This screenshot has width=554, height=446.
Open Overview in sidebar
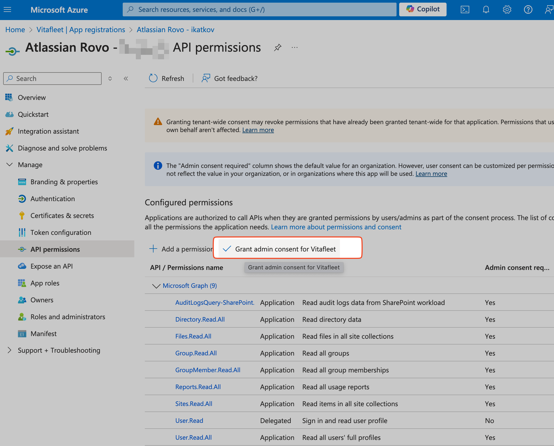32,98
